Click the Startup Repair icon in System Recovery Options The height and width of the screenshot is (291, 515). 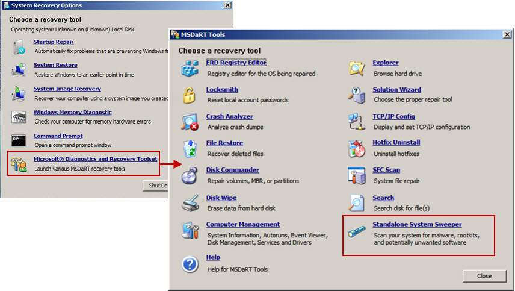tap(19, 47)
